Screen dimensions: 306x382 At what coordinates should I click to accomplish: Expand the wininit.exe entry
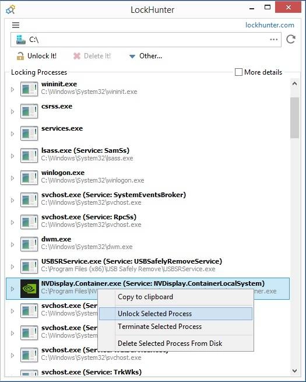pos(12,90)
